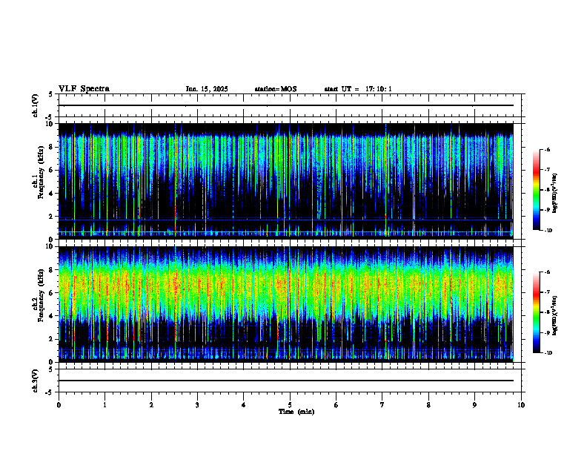Click the "VLF Spectra" plot title
587x454 pixels.
tap(84, 89)
